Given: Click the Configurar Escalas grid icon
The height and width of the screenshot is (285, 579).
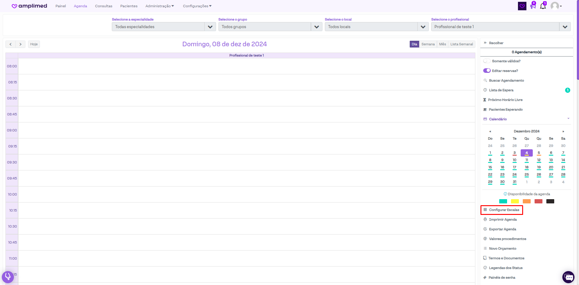Looking at the screenshot, I should [485, 210].
